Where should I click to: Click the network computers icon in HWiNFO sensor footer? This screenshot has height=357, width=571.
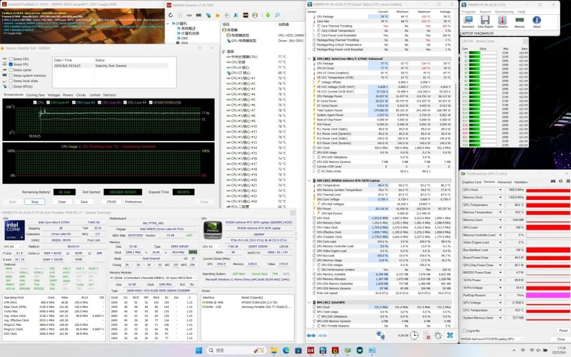[381, 335]
